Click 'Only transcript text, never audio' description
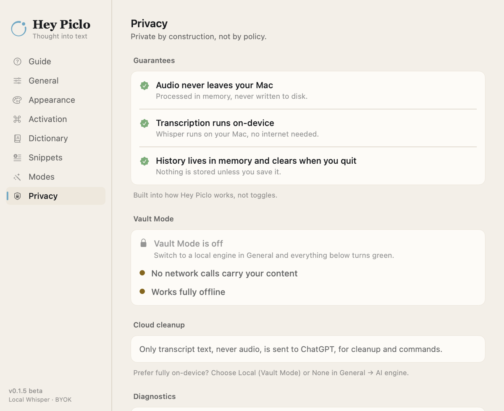The height and width of the screenshot is (411, 504). point(291,349)
